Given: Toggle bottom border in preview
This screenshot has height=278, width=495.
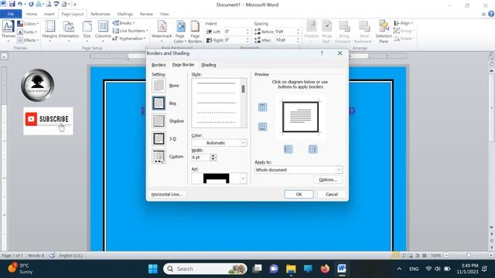Looking at the screenshot, I should coord(262,127).
